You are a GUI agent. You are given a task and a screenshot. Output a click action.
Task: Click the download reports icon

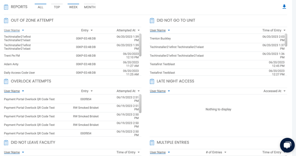(284, 7)
